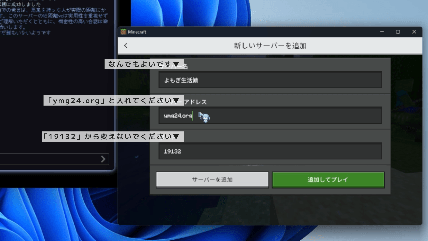The height and width of the screenshot is (241, 428).
Task: Click the server name field よもぎ生活鯖
Action: (x=270, y=80)
